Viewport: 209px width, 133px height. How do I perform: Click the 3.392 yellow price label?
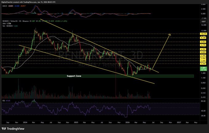pyautogui.click(x=203, y=56)
